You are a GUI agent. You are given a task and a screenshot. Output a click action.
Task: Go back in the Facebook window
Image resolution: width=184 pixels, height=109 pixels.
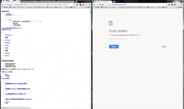click(x=94, y=5)
